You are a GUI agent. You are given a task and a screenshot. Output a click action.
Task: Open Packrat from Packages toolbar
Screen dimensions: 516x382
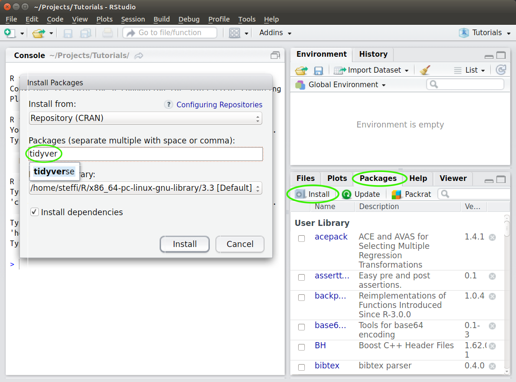(412, 195)
